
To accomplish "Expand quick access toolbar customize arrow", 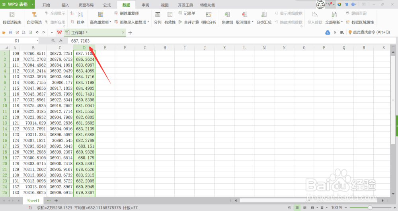I will pyautogui.click(x=52, y=33).
